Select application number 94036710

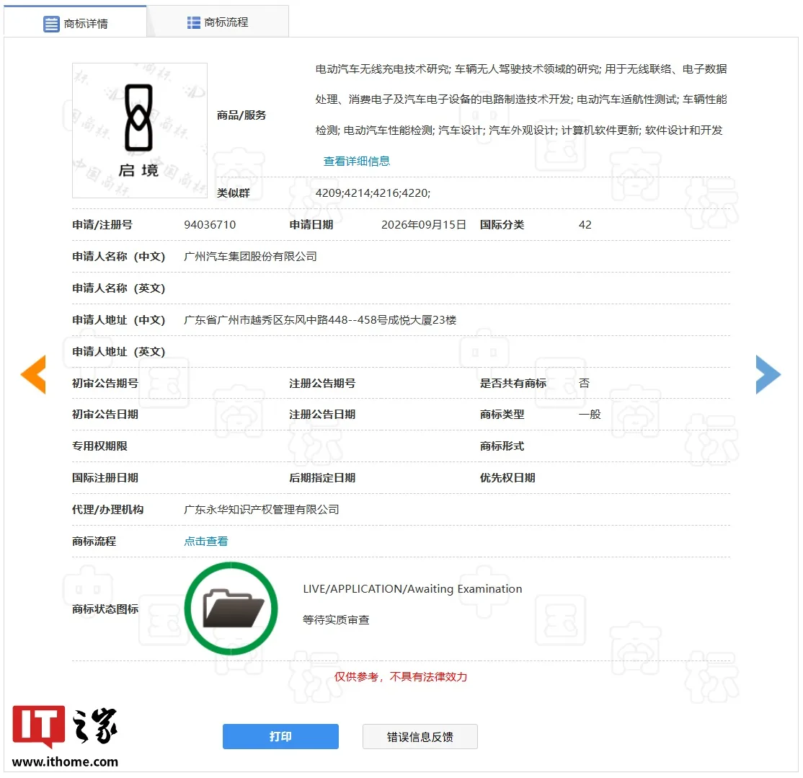210,225
